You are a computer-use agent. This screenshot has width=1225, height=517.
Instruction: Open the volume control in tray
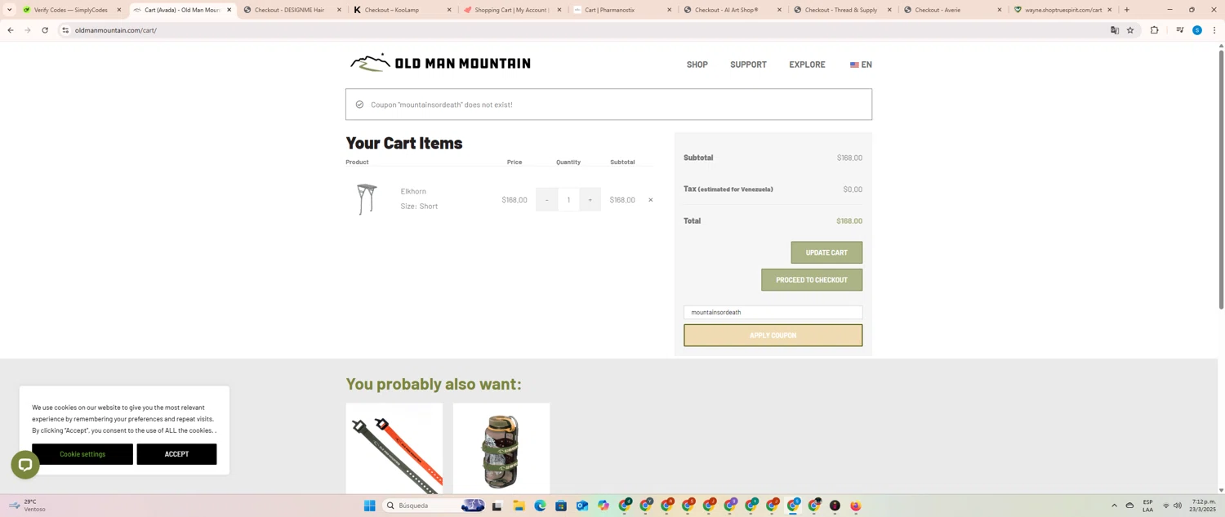click(x=1178, y=506)
